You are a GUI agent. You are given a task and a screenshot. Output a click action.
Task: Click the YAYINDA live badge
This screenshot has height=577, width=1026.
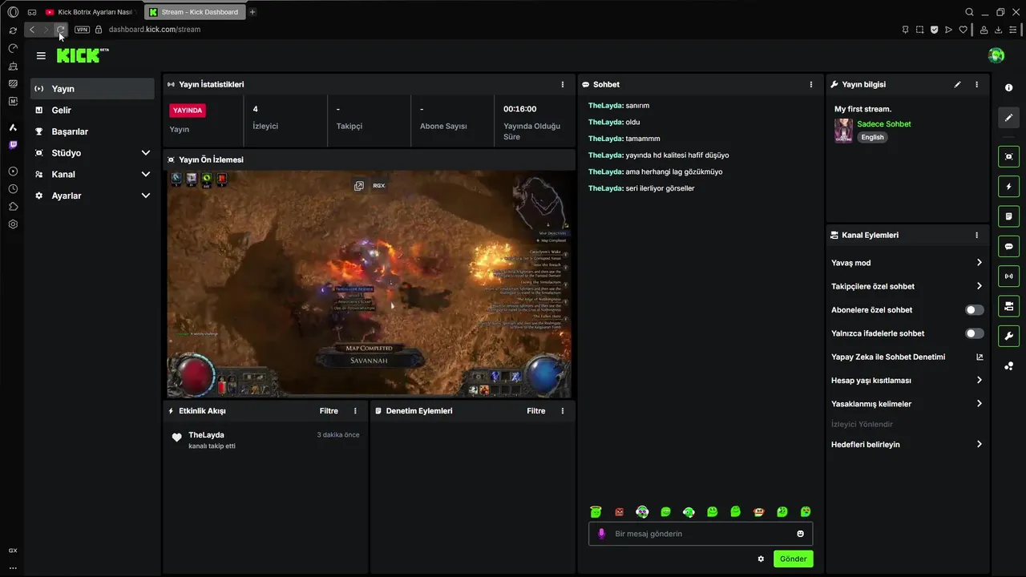[188, 111]
